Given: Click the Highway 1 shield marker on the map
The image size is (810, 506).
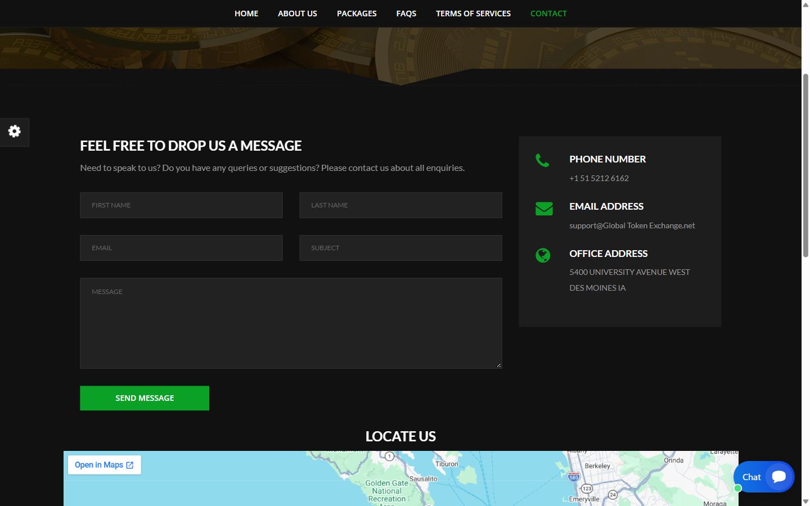Looking at the screenshot, I should [x=389, y=456].
